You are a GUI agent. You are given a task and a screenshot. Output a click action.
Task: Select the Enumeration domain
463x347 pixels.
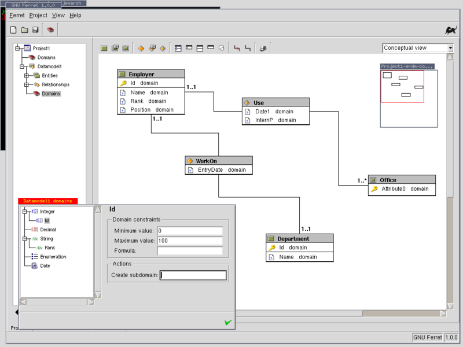pos(53,257)
